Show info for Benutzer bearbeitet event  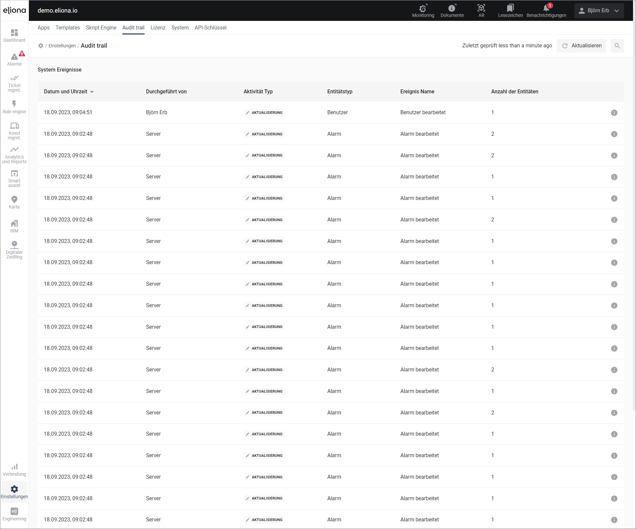click(614, 113)
